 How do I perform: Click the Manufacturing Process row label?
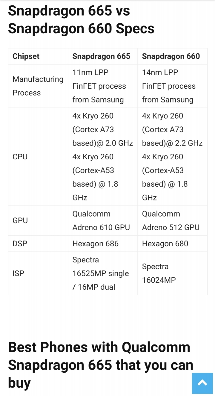click(38, 86)
